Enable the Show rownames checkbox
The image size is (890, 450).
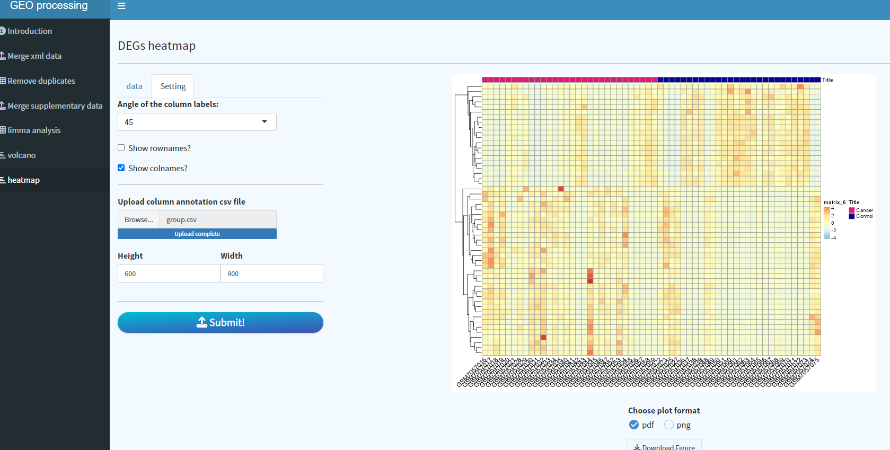121,148
